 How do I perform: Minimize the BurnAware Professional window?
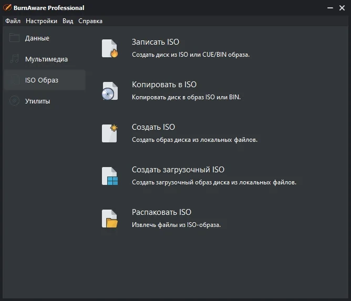coord(330,8)
